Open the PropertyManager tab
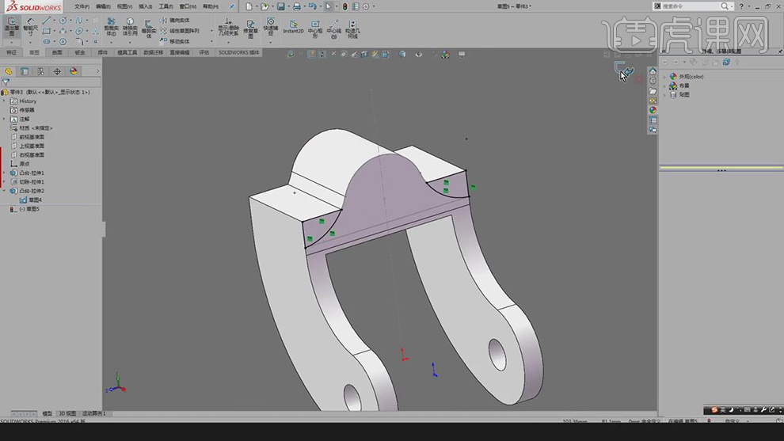This screenshot has height=441, width=784. [x=25, y=71]
